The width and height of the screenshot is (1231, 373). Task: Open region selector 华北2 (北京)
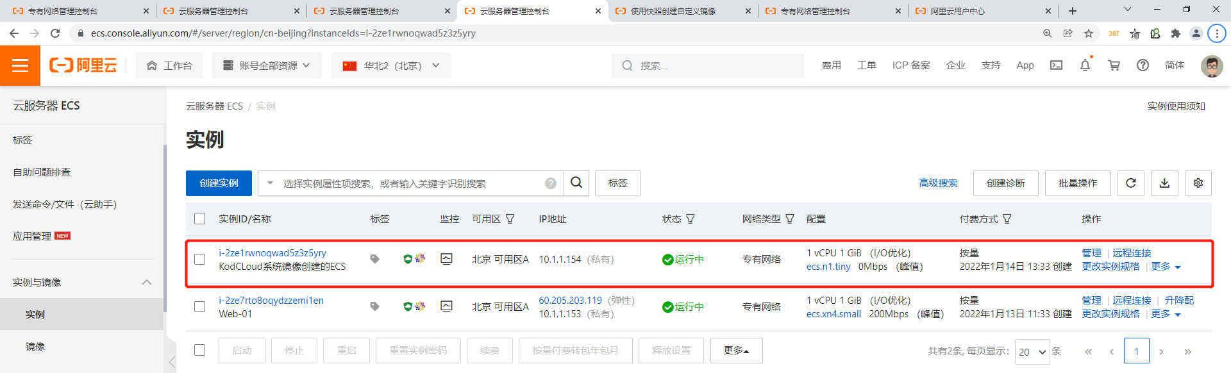coord(391,65)
